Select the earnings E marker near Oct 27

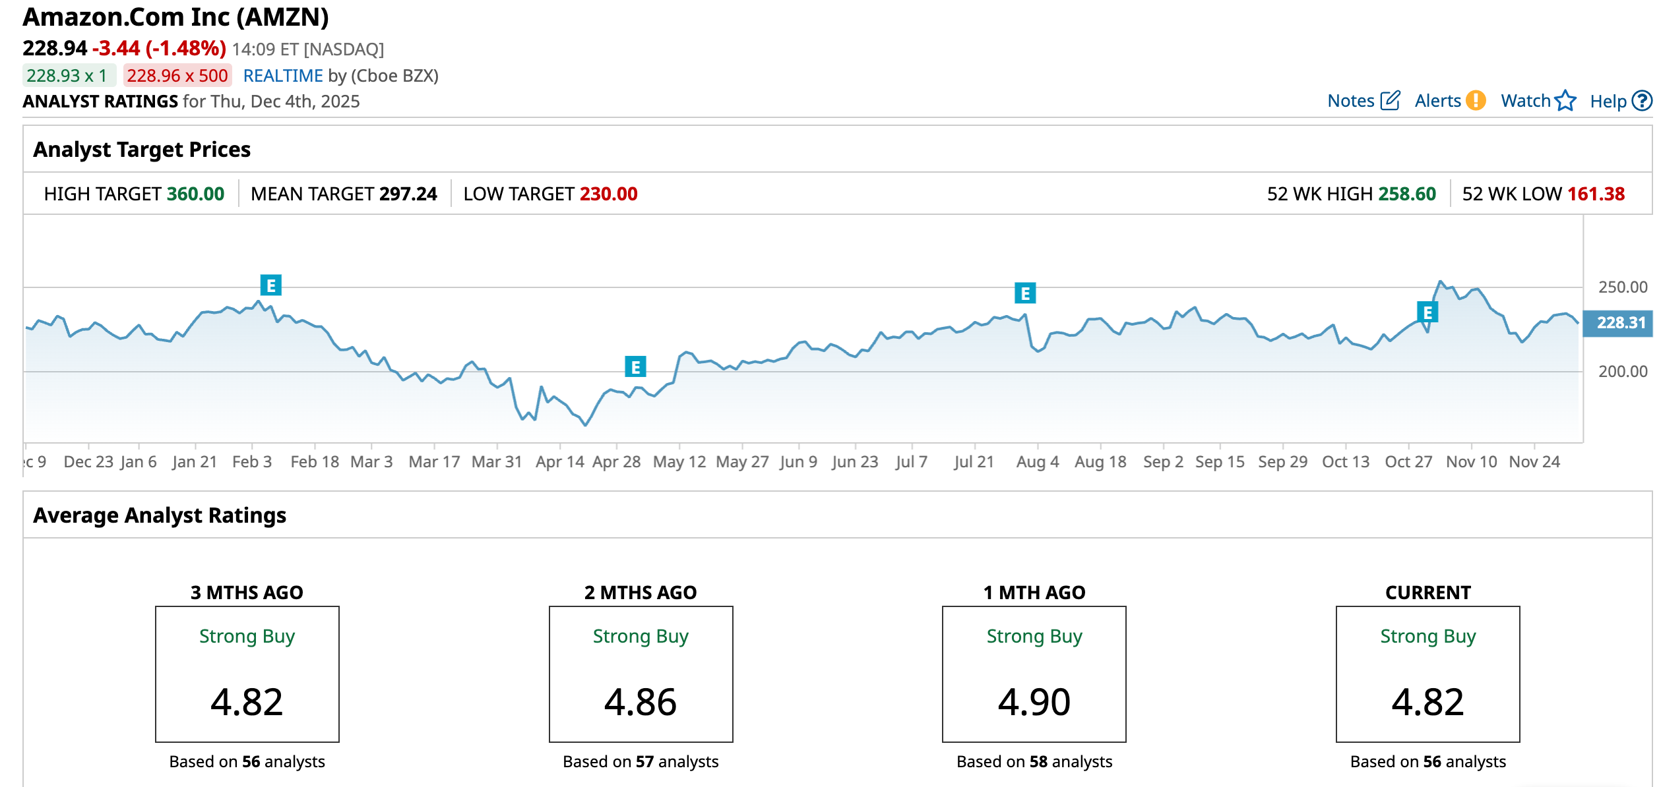coord(1427,312)
